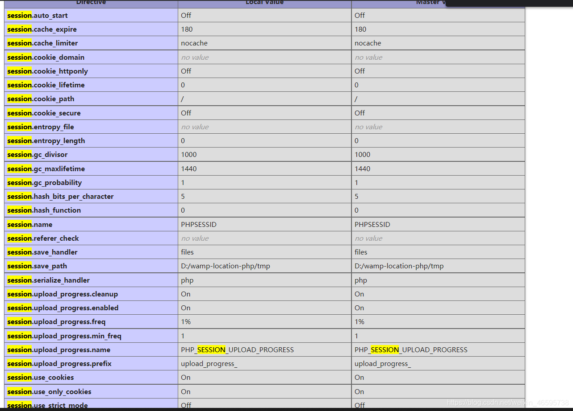Click session.upload_progress.cleanup directive
The image size is (573, 411).
pyautogui.click(x=63, y=294)
